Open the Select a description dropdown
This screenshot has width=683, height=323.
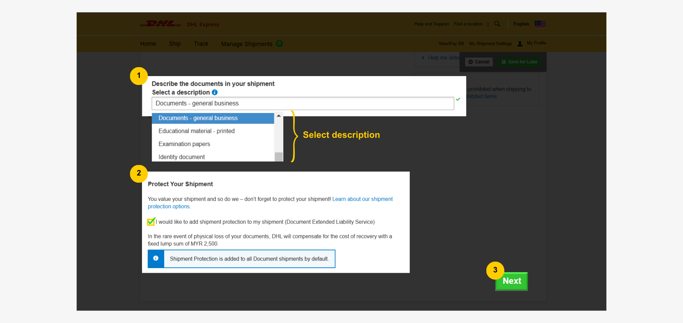click(303, 103)
